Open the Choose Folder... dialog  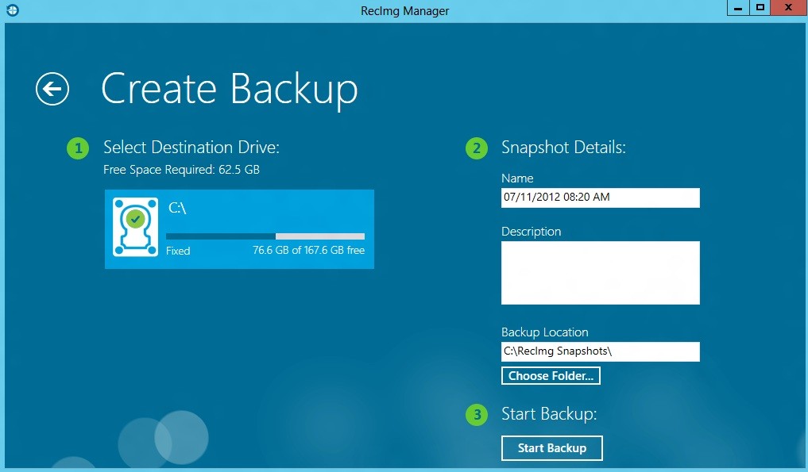pos(551,376)
